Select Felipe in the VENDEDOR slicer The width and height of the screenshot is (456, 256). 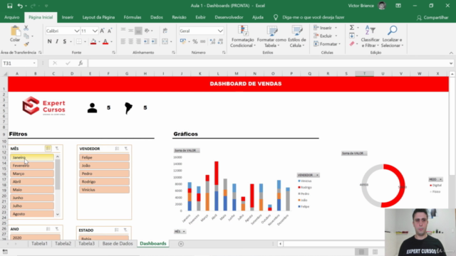click(x=104, y=157)
